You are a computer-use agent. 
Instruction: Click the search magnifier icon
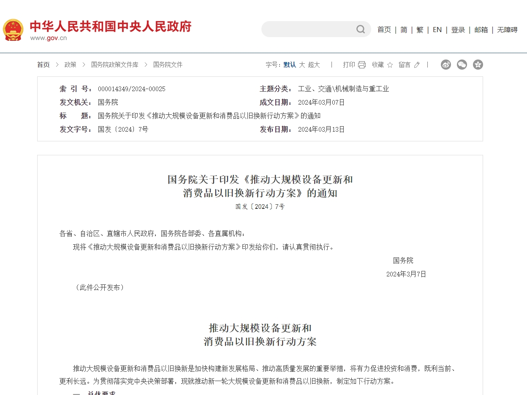pyautogui.click(x=360, y=29)
